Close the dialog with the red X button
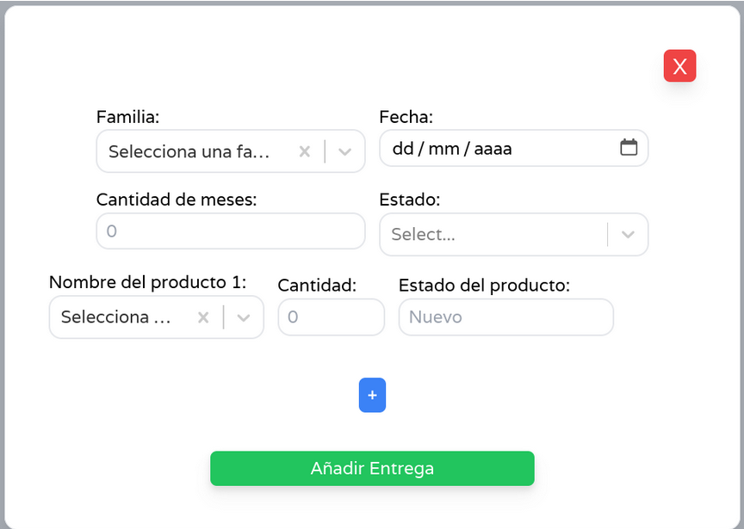Viewport: 744px width, 529px height. coord(679,66)
